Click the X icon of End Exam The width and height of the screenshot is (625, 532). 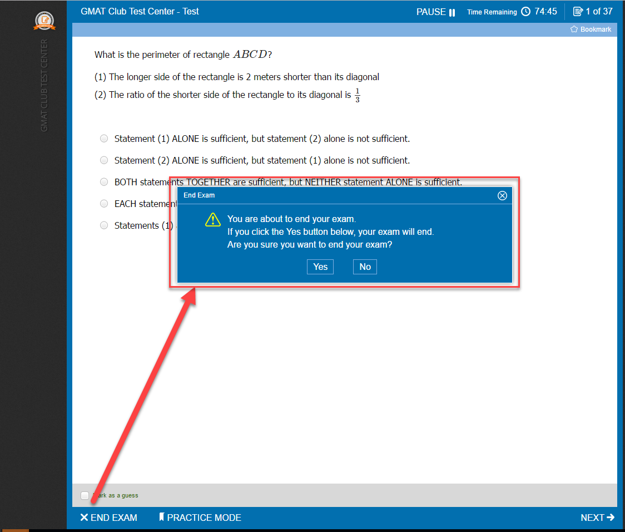tap(84, 518)
